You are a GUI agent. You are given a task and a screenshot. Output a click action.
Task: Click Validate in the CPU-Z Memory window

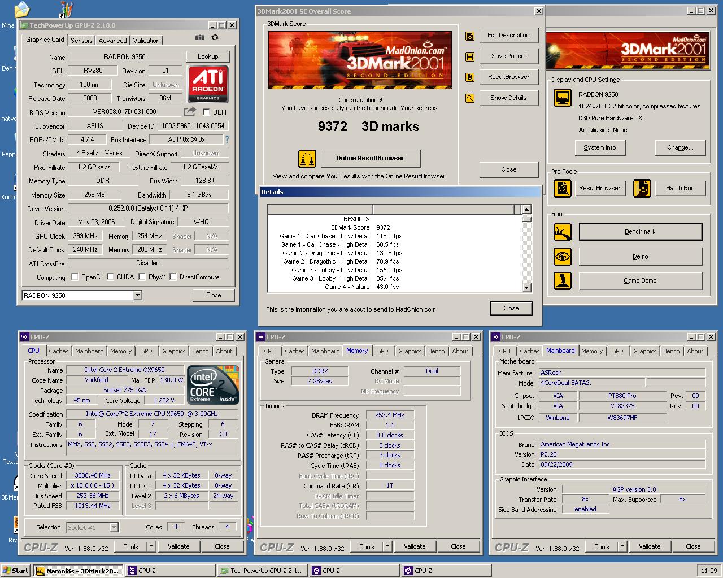[415, 546]
